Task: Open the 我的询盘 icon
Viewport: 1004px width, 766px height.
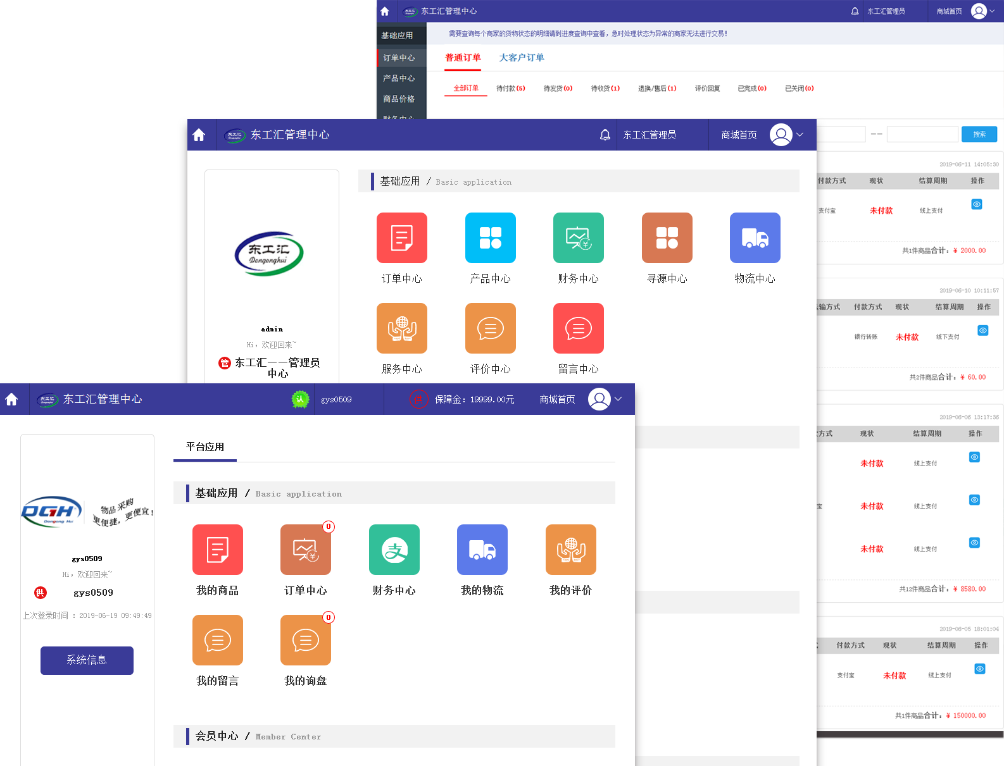Action: (305, 640)
